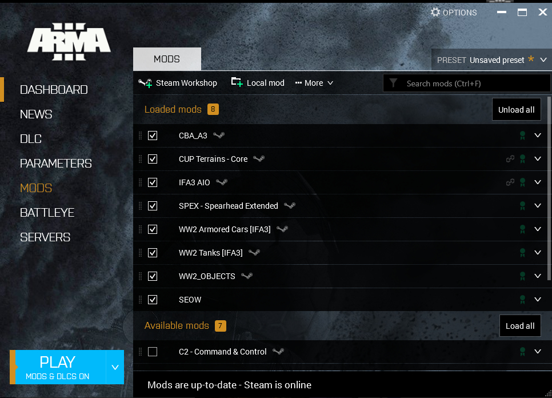Click the dependency link icon on CUP Terrains - Core
This screenshot has width=552, height=398.
(x=510, y=159)
